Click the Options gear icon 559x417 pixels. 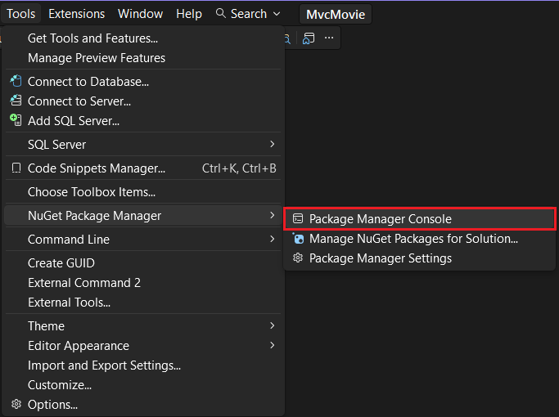coord(16,404)
